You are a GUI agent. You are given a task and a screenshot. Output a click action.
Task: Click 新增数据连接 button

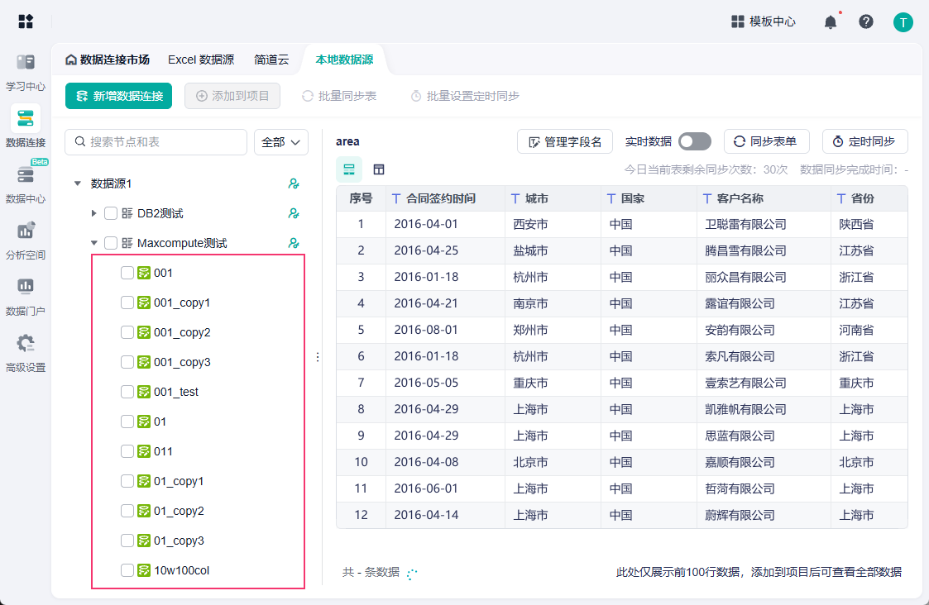(x=118, y=96)
